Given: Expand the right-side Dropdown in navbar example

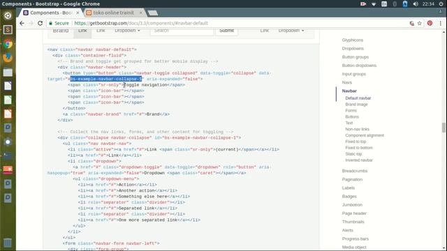Looking at the screenshot, I should point(291,31).
